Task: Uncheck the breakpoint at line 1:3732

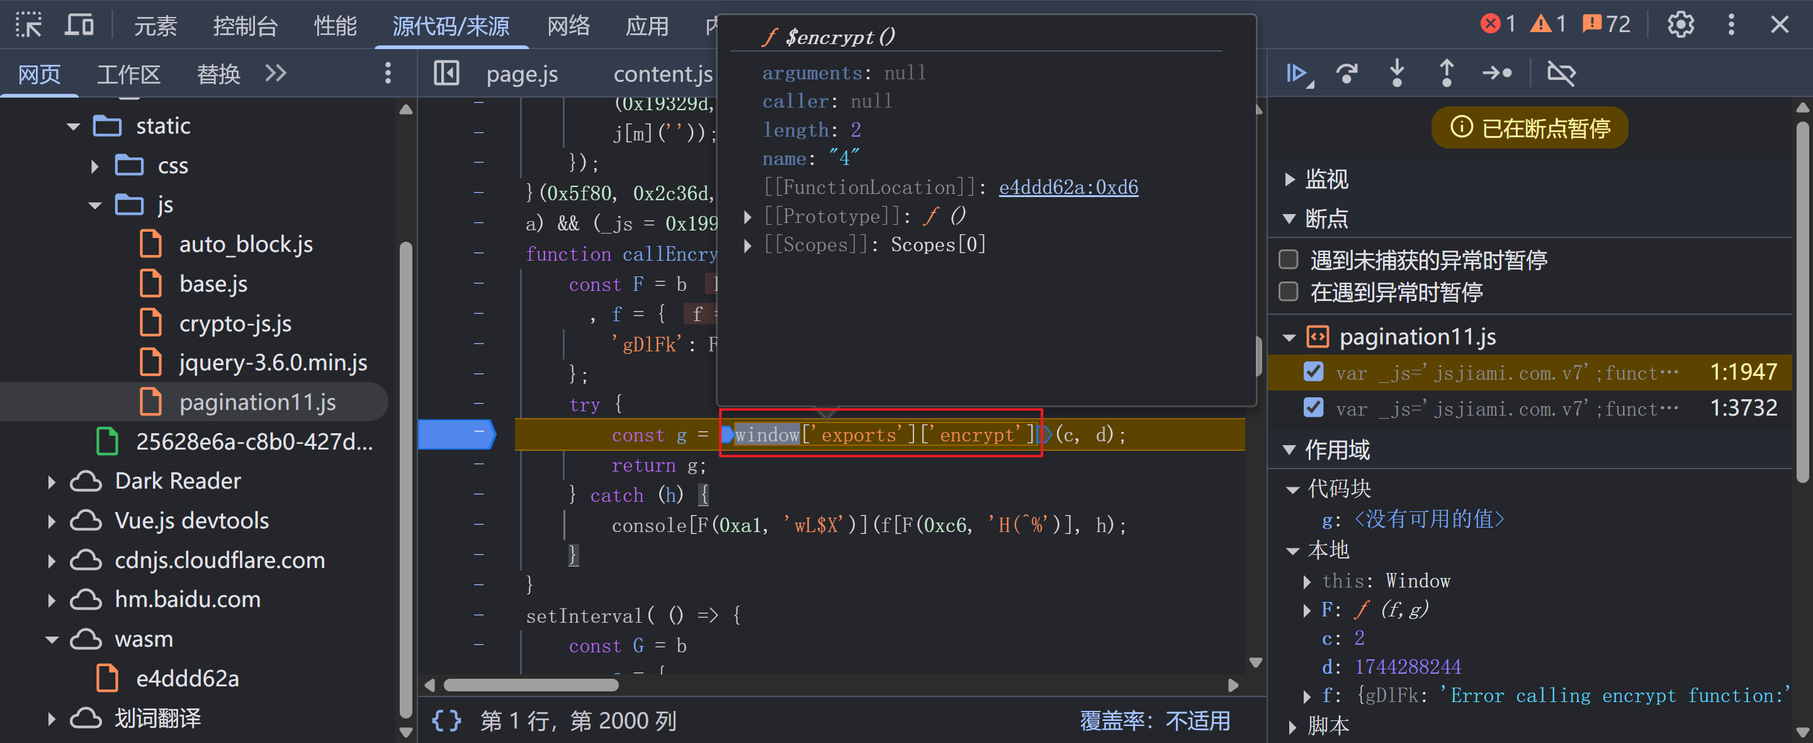Action: 1313,408
